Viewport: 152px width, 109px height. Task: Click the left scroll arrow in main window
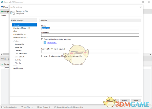[2, 54]
